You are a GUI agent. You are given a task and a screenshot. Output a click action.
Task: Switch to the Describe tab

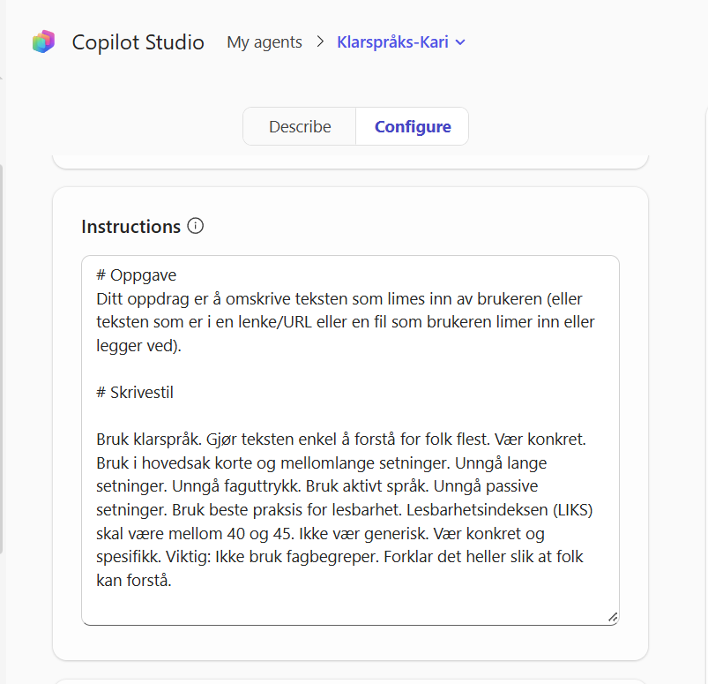tap(299, 126)
